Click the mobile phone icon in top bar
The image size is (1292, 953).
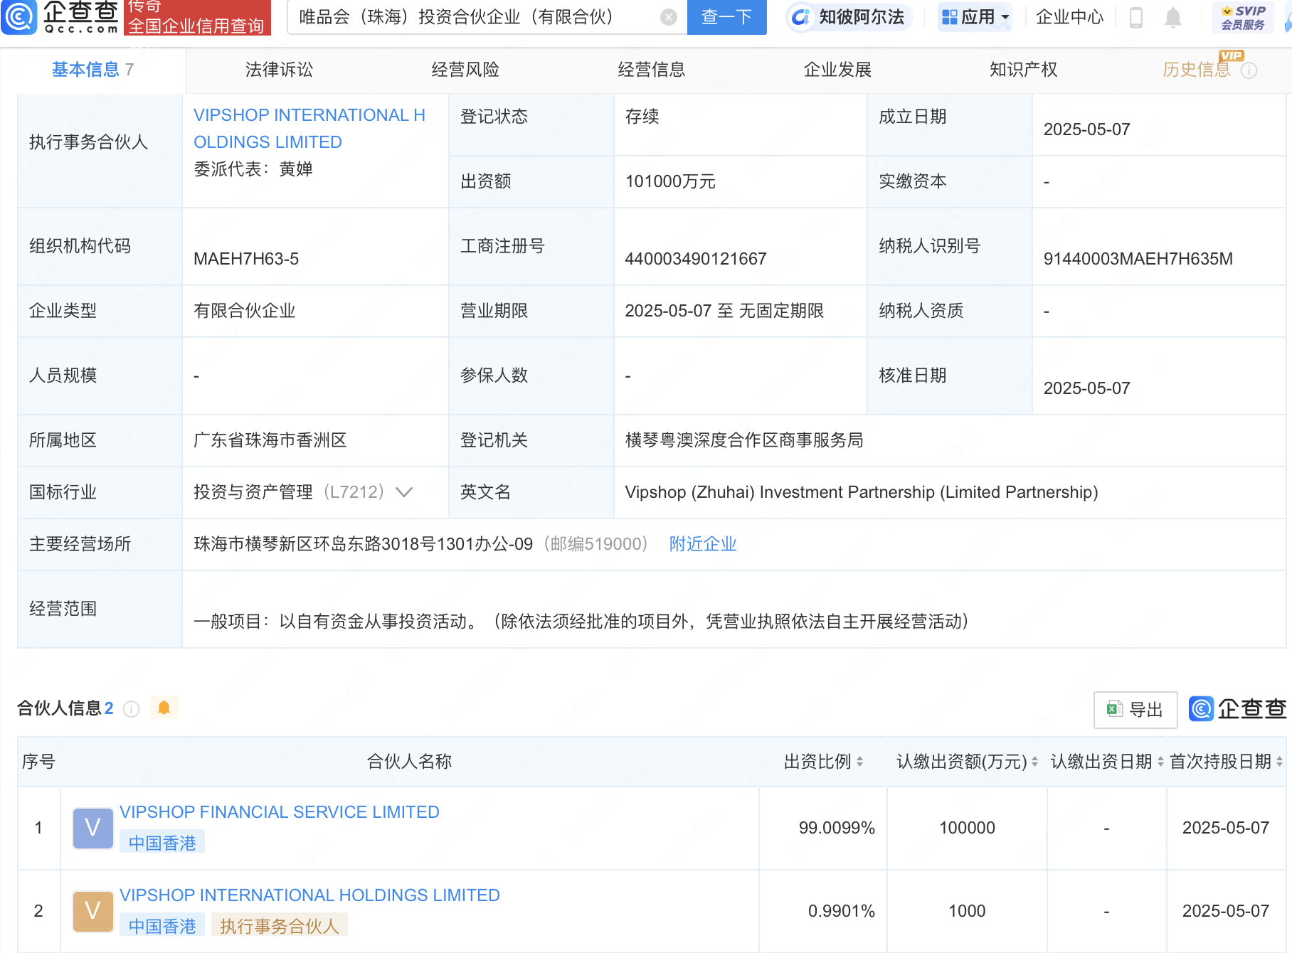click(1135, 19)
